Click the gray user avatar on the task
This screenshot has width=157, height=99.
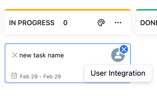click(x=117, y=56)
